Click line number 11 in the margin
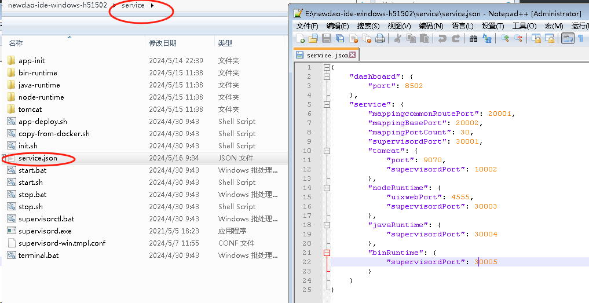The image size is (589, 303). tap(308, 160)
